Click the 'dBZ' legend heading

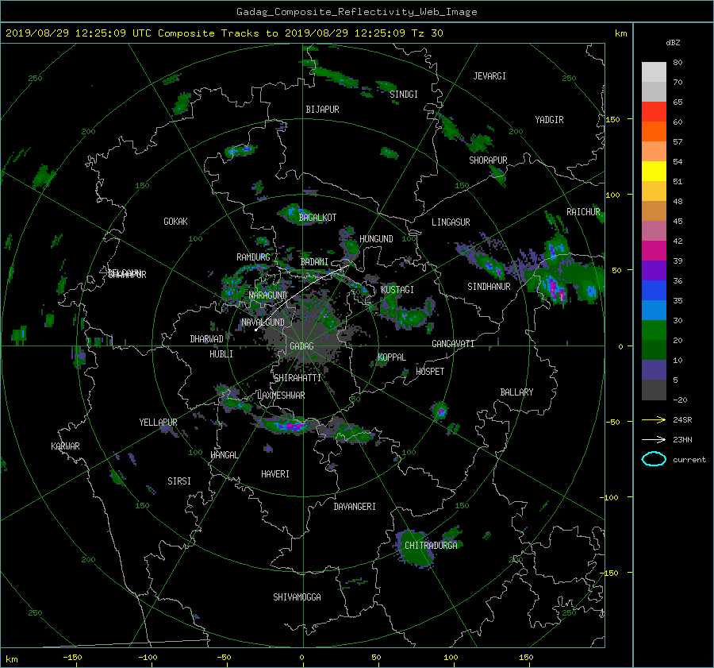pos(673,43)
